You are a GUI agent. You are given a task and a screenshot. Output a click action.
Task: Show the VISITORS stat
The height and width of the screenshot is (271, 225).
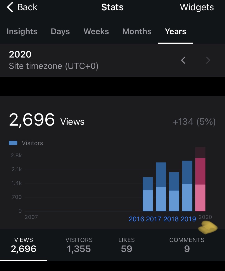click(x=79, y=245)
